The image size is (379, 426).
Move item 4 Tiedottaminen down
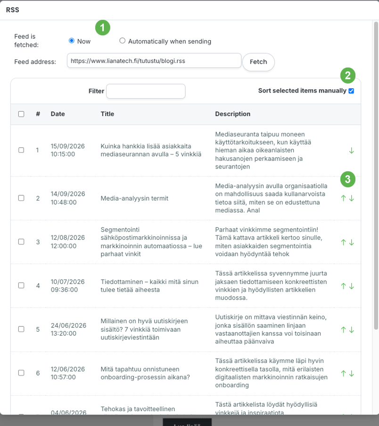coord(351,286)
